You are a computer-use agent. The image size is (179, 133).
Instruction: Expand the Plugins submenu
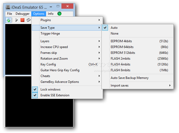(67, 20)
